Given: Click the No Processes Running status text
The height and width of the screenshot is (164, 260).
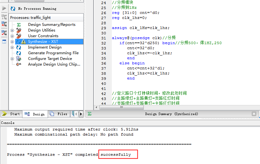Looking at the screenshot, I should click(x=37, y=9).
